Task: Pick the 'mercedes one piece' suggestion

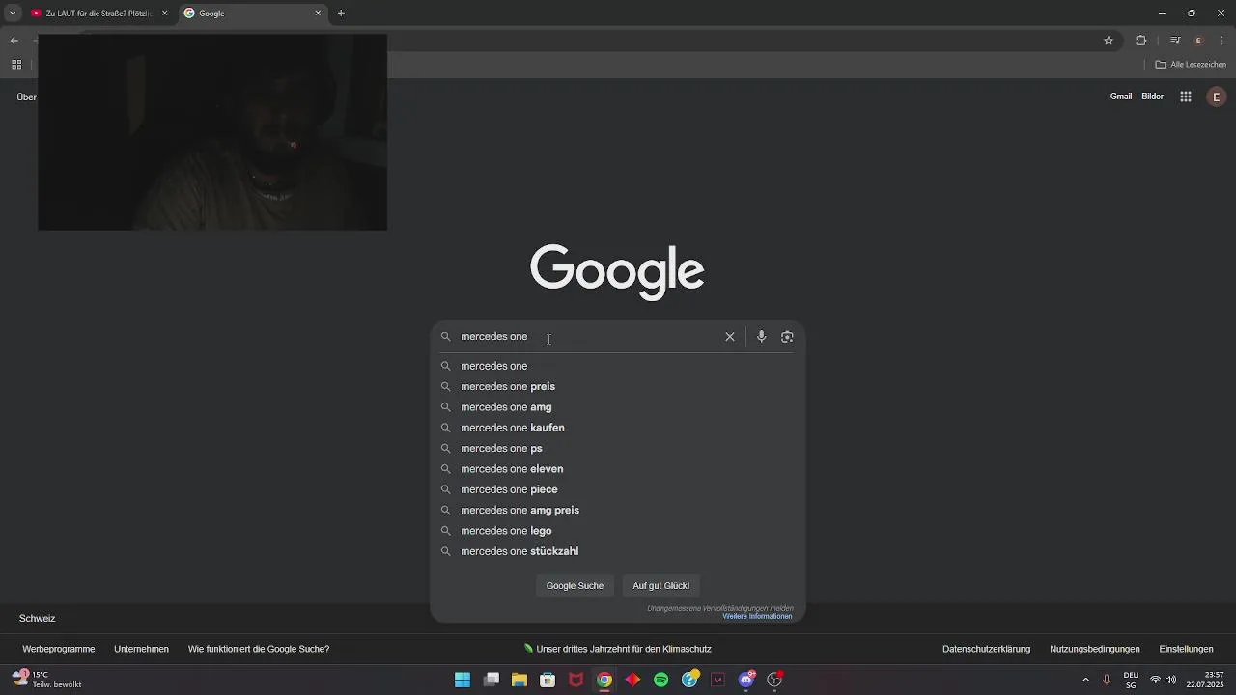Action: 617,489
